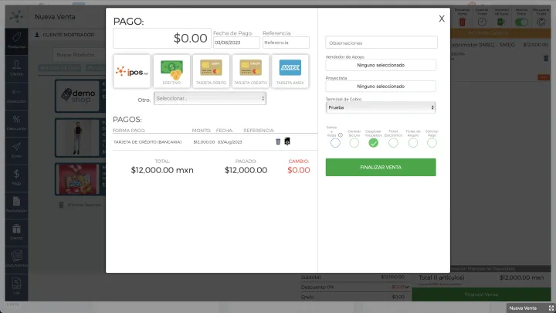Click the Observaciones text field

click(x=381, y=43)
